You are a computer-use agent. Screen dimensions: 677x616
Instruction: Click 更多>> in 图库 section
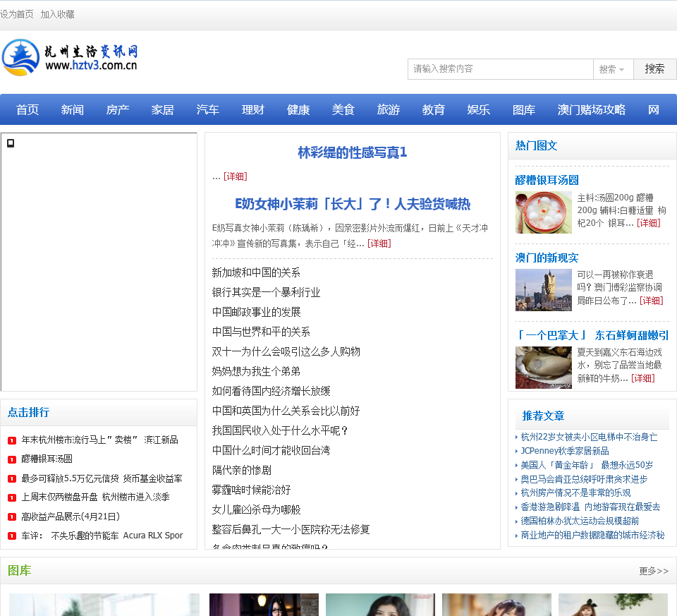pos(654,572)
